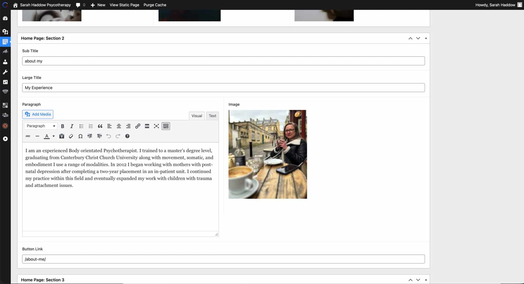Clear formatting with eraser icon
Image resolution: width=524 pixels, height=284 pixels.
click(71, 136)
